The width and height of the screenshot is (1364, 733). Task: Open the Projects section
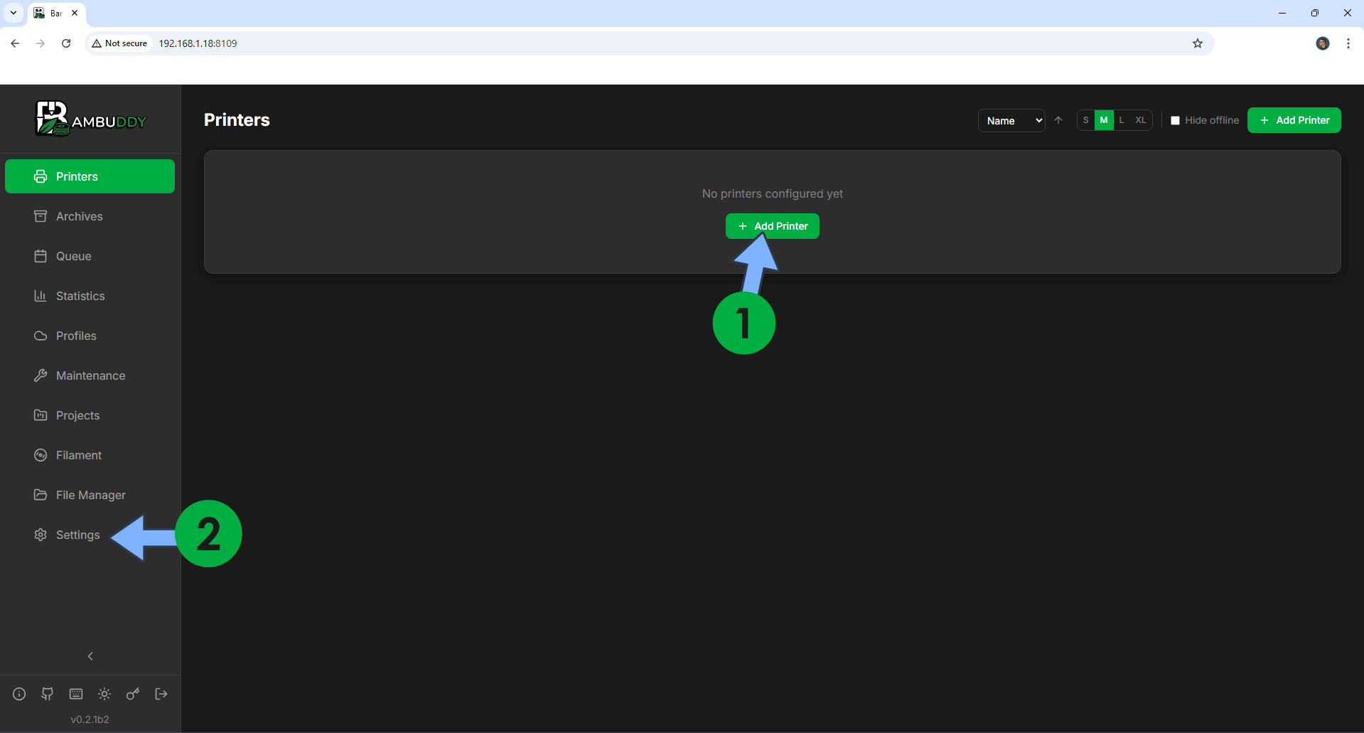pyautogui.click(x=77, y=415)
